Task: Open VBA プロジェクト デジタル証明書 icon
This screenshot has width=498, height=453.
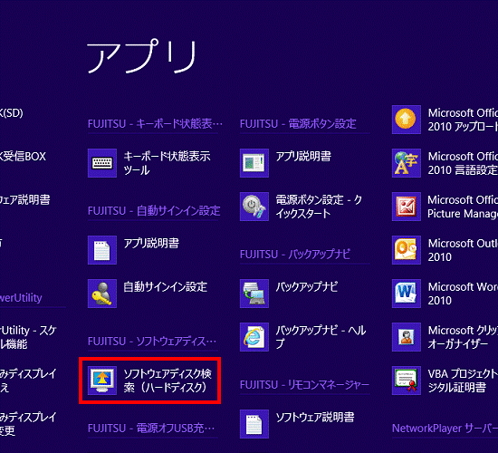Action: tap(407, 381)
